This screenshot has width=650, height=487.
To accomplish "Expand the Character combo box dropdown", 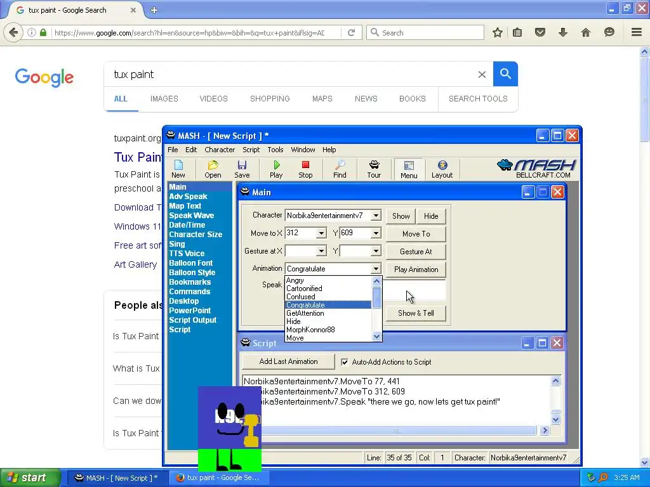I will coord(376,216).
